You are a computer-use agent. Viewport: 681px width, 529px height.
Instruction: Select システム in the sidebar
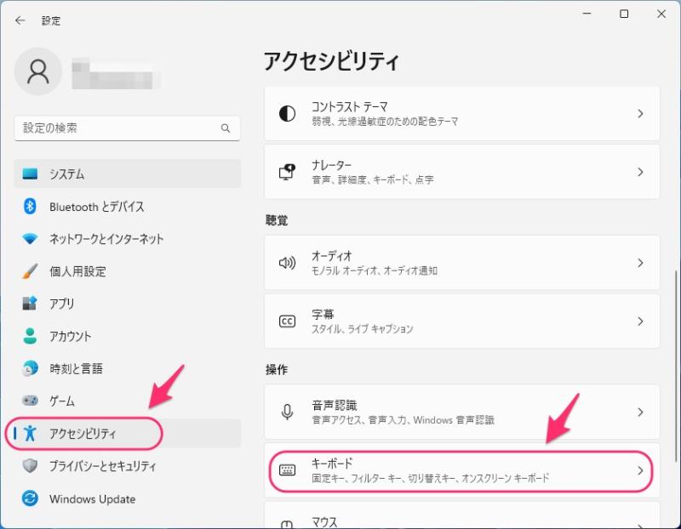click(127, 173)
